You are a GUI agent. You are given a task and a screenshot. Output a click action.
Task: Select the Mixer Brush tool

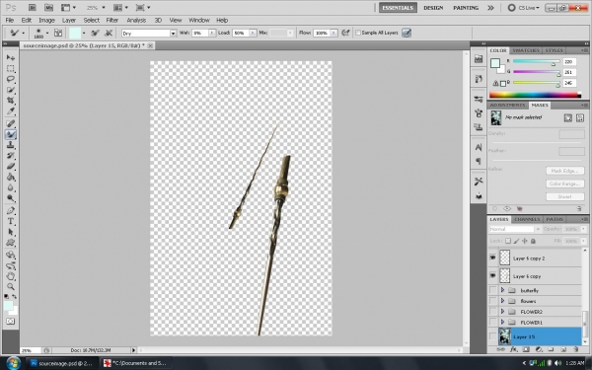[11, 134]
